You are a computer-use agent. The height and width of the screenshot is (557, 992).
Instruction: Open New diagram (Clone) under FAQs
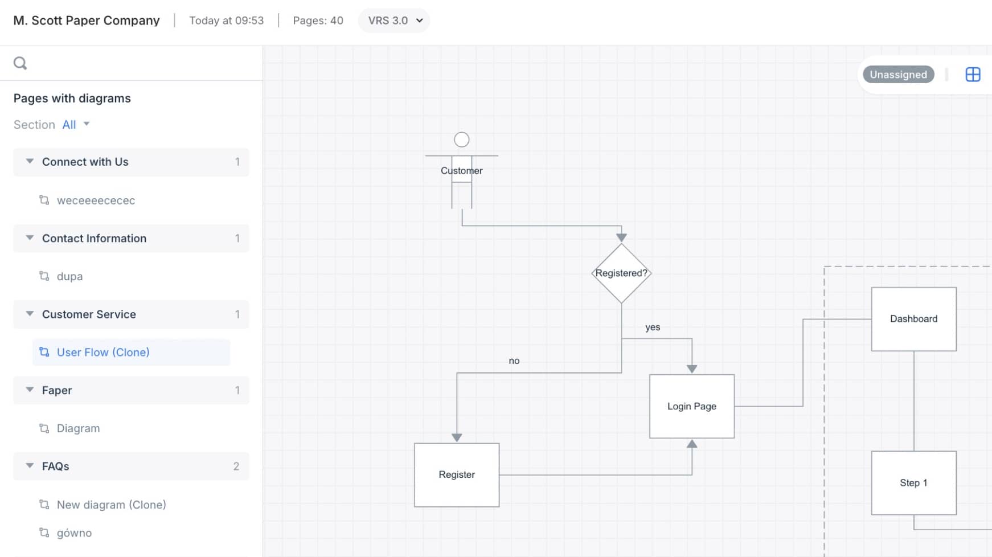[x=112, y=505]
